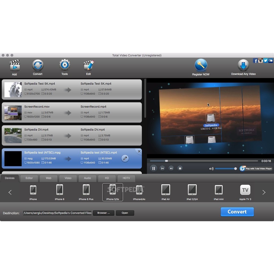
Task: Click the Convert toolbar icon
Action: (38, 65)
